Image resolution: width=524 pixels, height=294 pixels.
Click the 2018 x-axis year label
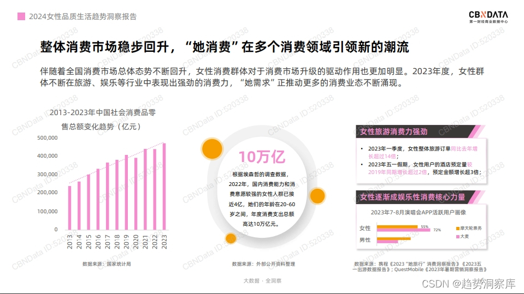117,242
